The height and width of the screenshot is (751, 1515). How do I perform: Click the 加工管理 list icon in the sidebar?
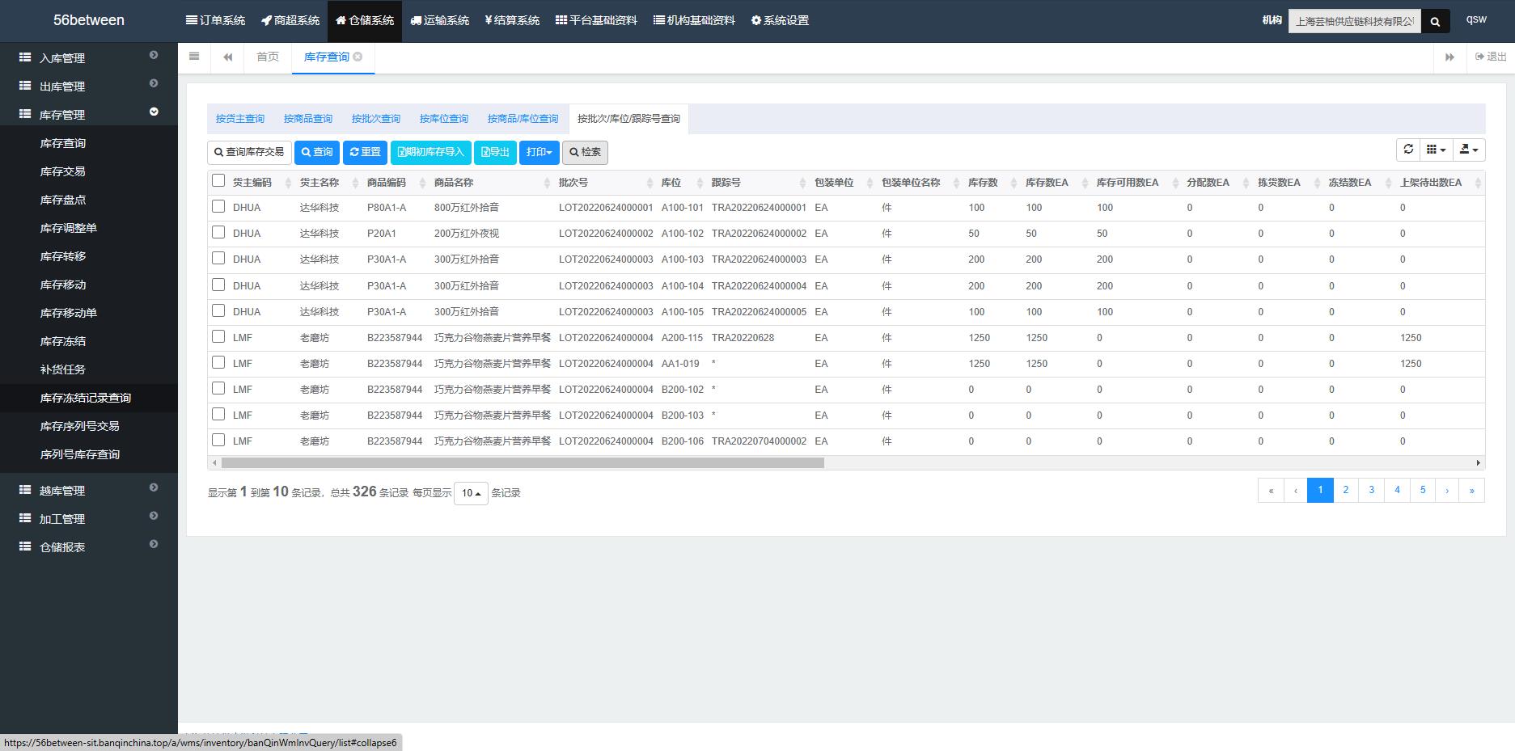pyautogui.click(x=25, y=518)
